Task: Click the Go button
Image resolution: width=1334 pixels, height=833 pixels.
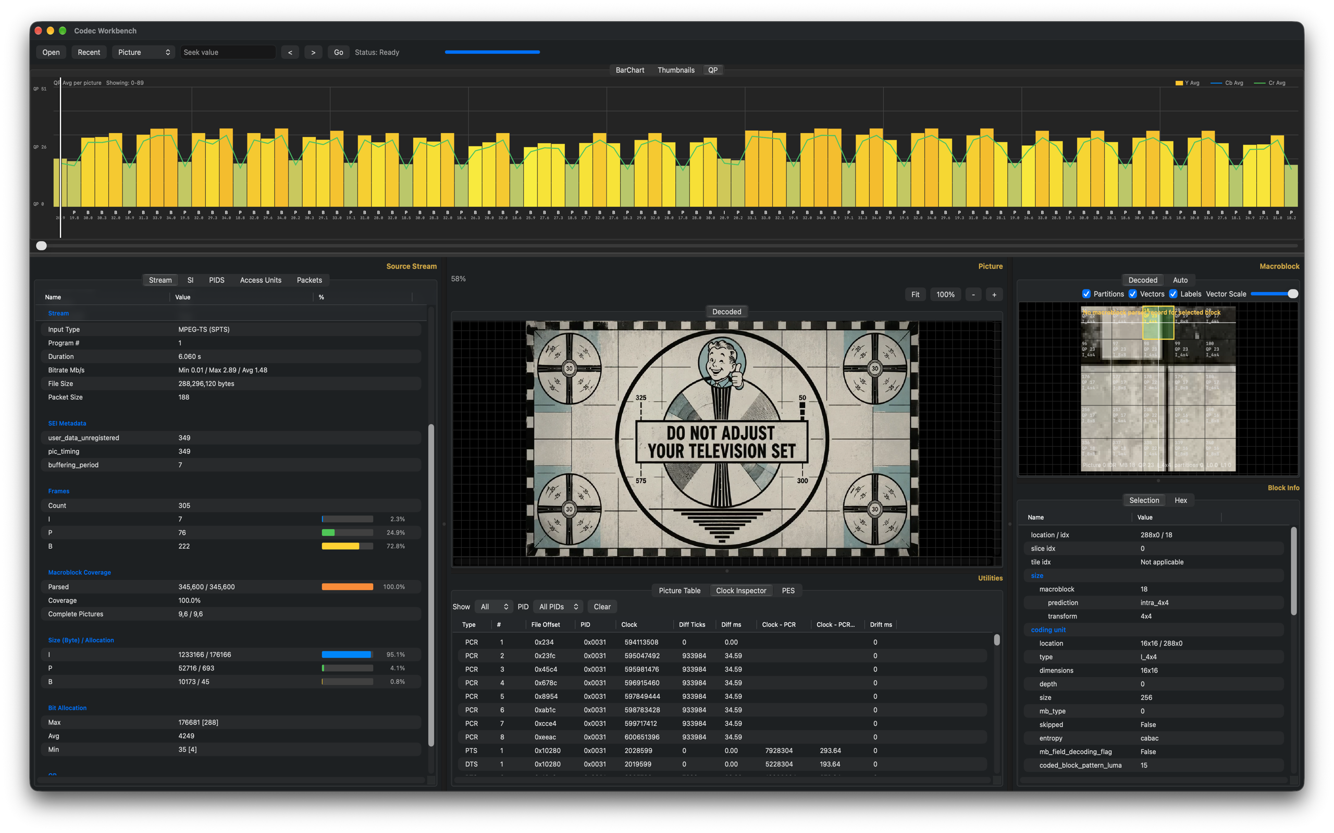Action: tap(339, 53)
